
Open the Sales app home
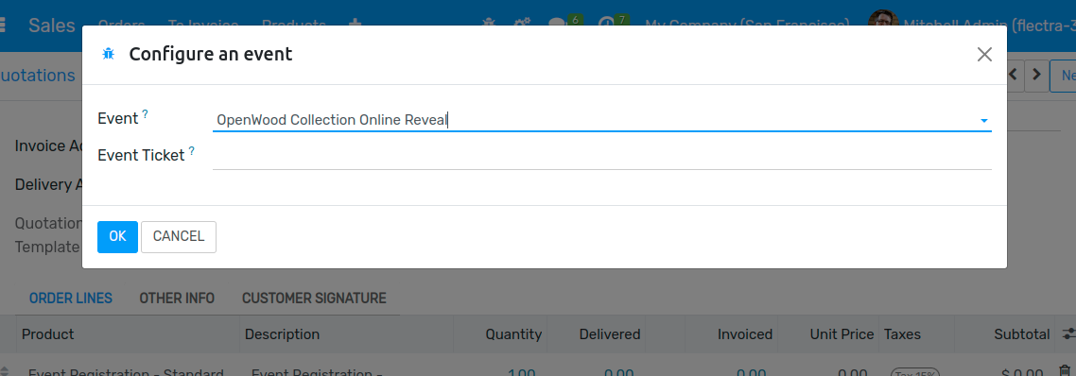(51, 26)
